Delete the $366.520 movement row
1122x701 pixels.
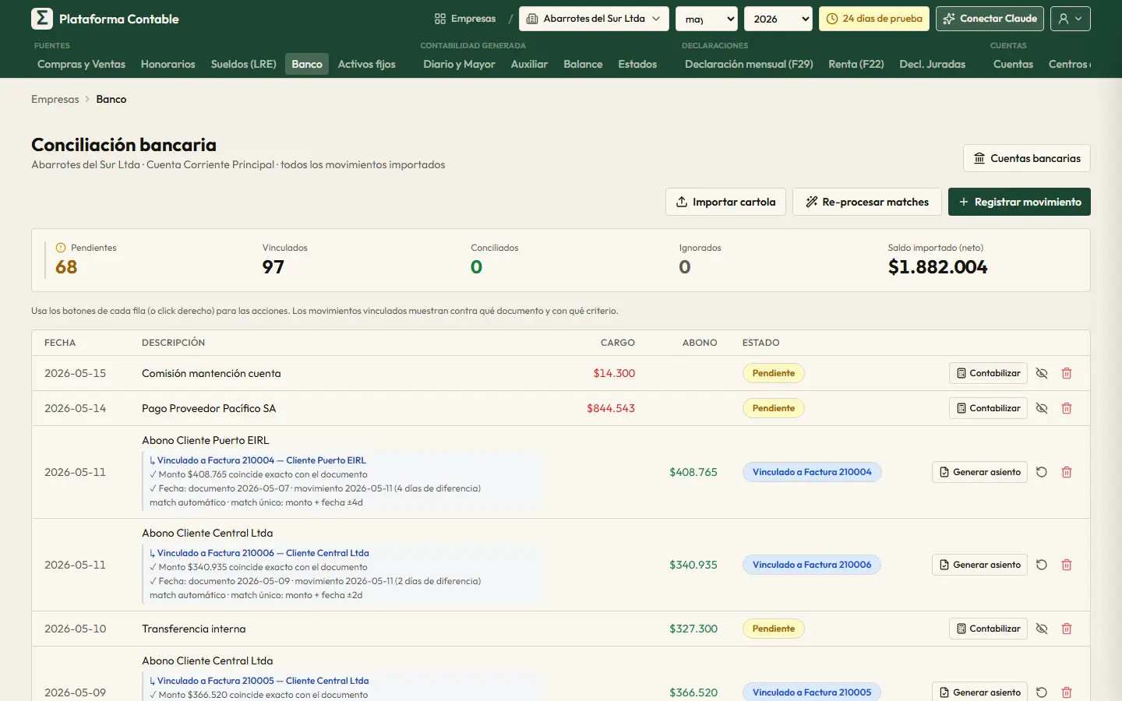pos(1067,692)
